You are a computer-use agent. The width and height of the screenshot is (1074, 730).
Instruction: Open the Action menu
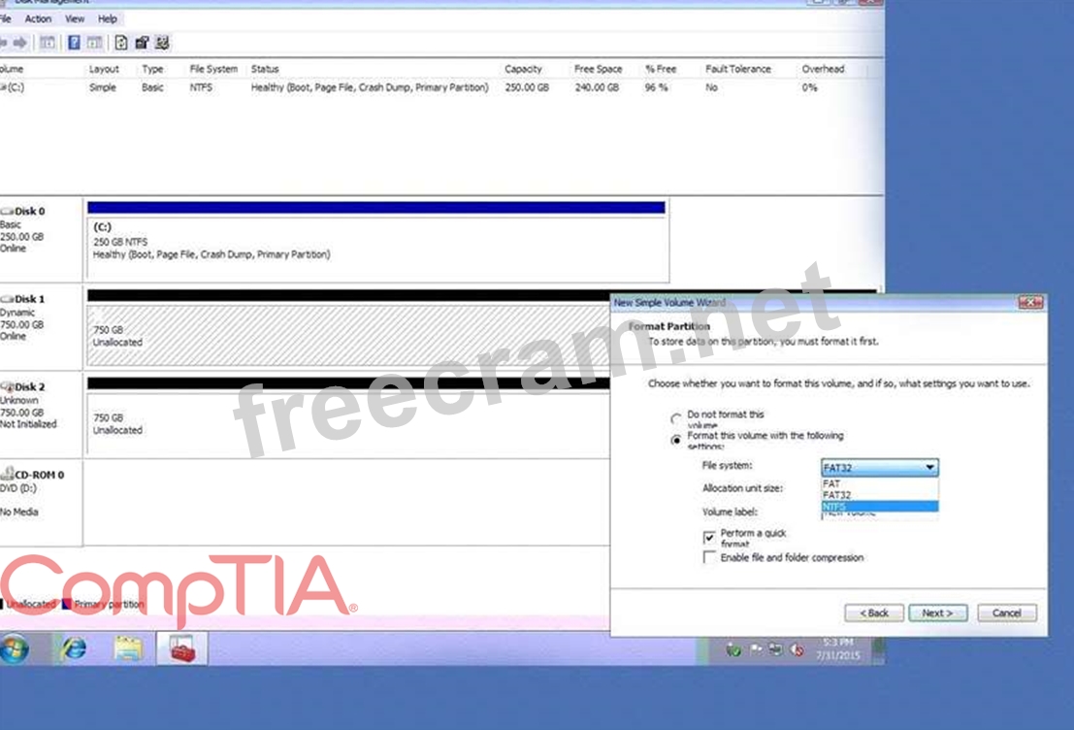[x=39, y=18]
